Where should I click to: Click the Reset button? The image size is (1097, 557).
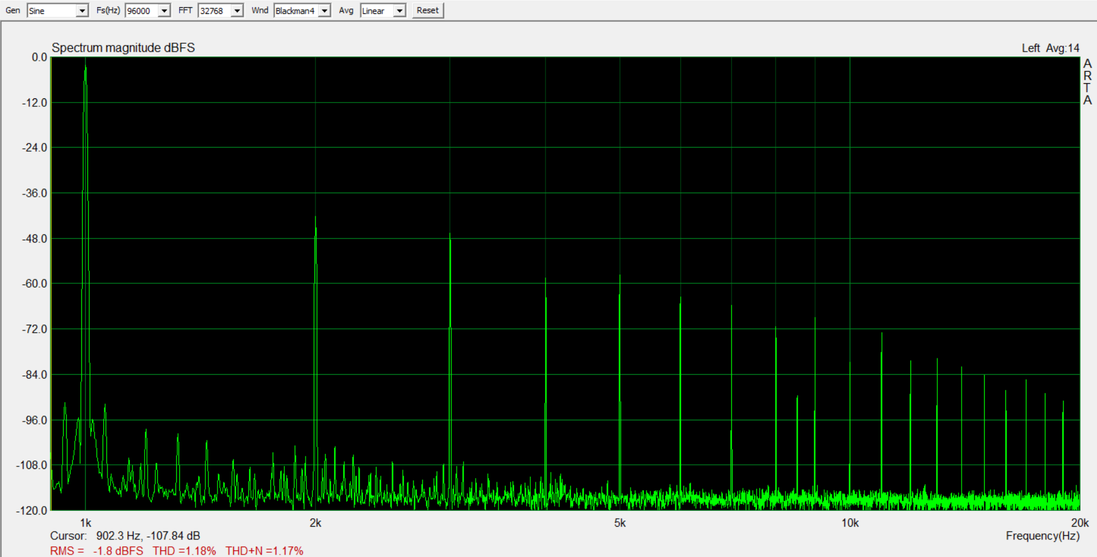[x=428, y=10]
